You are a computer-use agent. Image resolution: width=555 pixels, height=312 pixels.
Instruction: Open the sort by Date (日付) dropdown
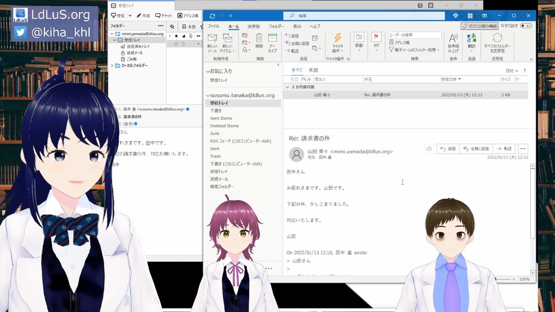point(512,70)
